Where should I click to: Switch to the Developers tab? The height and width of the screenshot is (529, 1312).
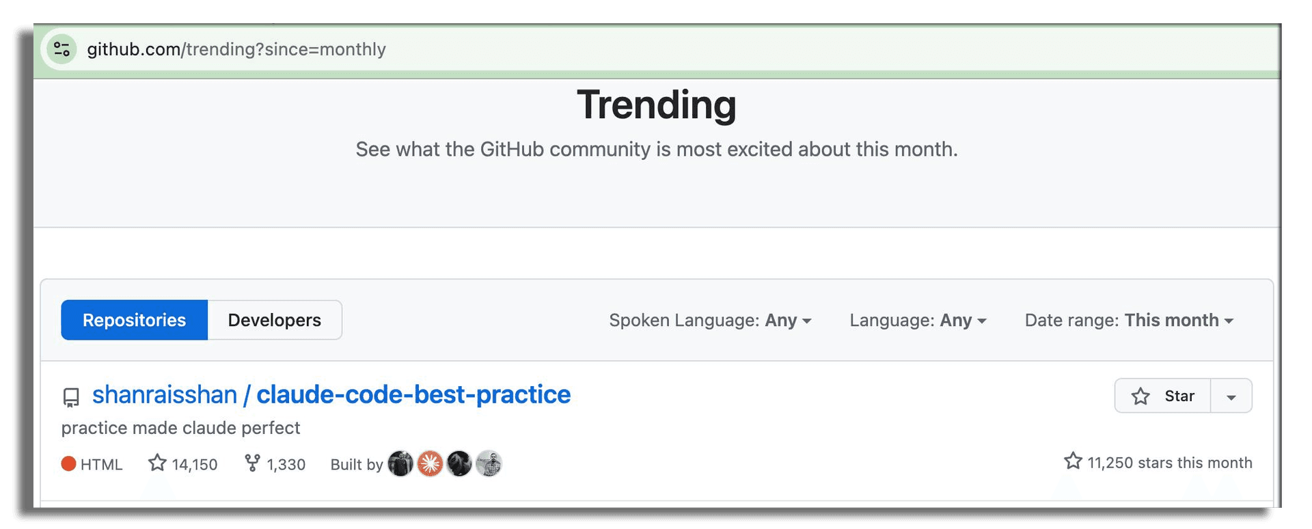[275, 320]
